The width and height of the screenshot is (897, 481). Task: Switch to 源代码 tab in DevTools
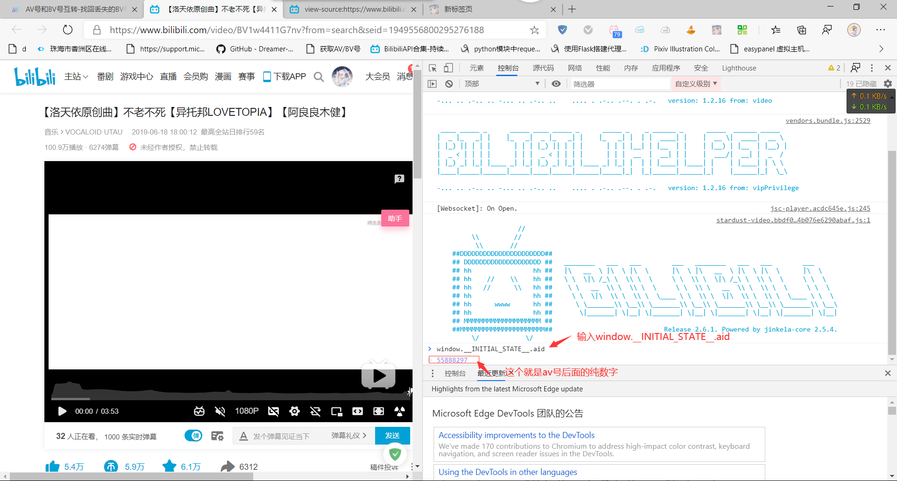(543, 68)
